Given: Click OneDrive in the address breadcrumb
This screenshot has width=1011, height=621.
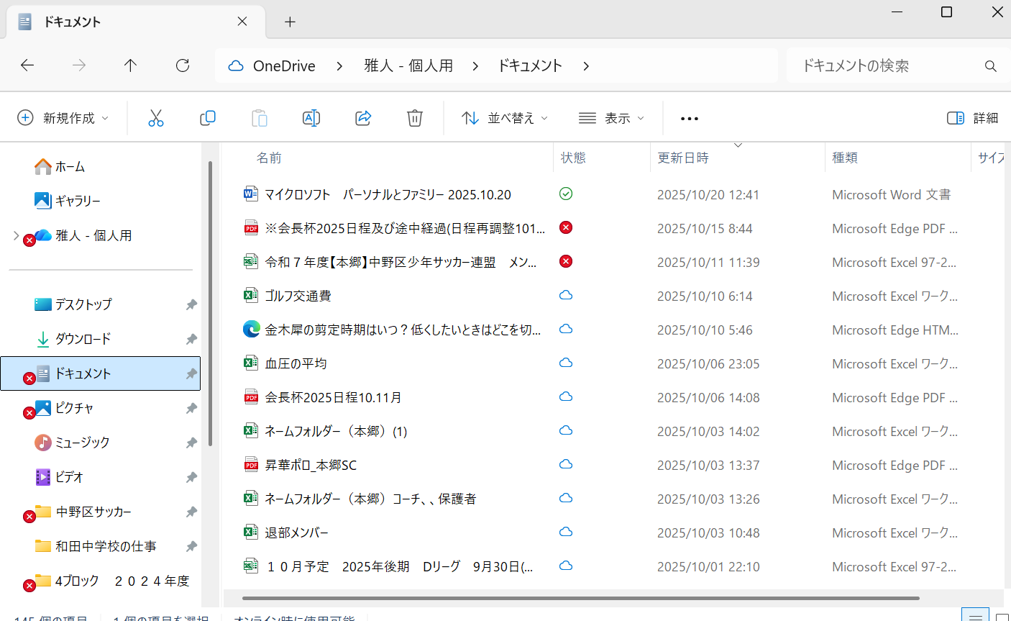Looking at the screenshot, I should click(x=284, y=66).
